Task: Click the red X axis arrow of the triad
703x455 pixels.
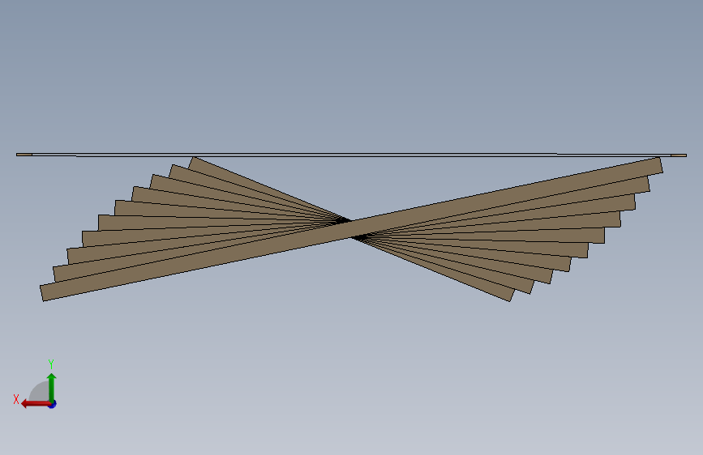Action: click(x=36, y=404)
